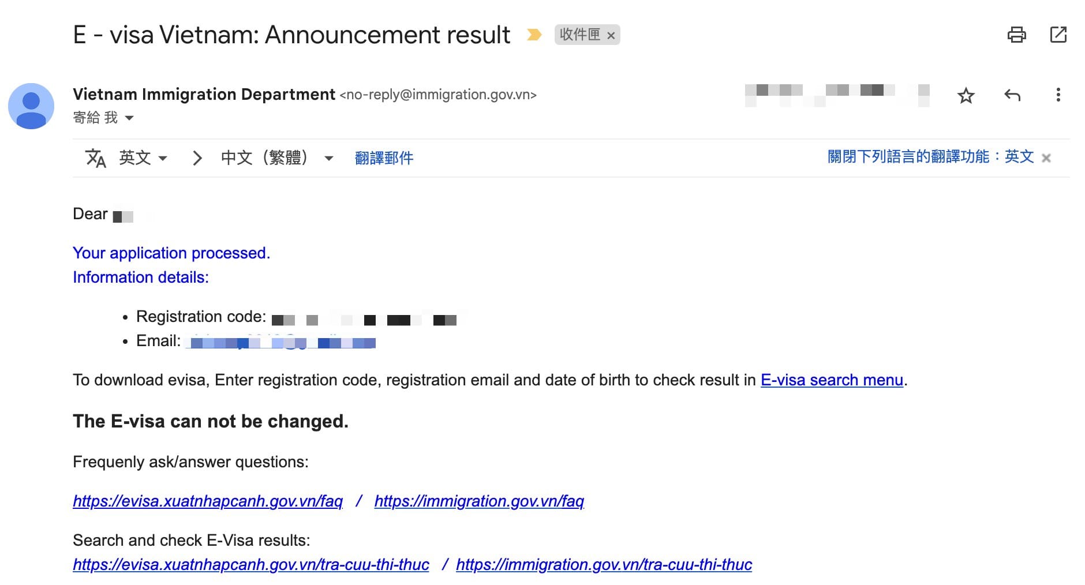The image size is (1085, 585).
Task: Click the translate language icon
Action: [95, 157]
